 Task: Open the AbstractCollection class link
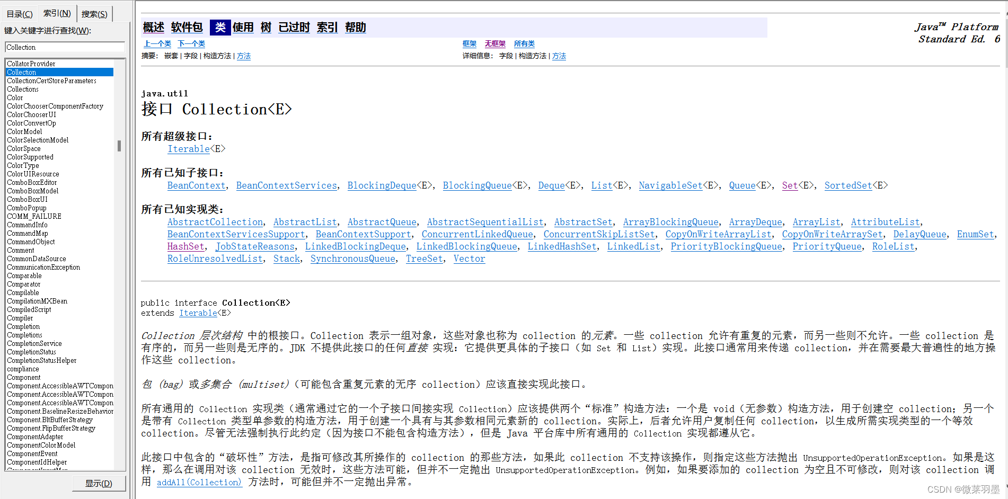click(215, 222)
